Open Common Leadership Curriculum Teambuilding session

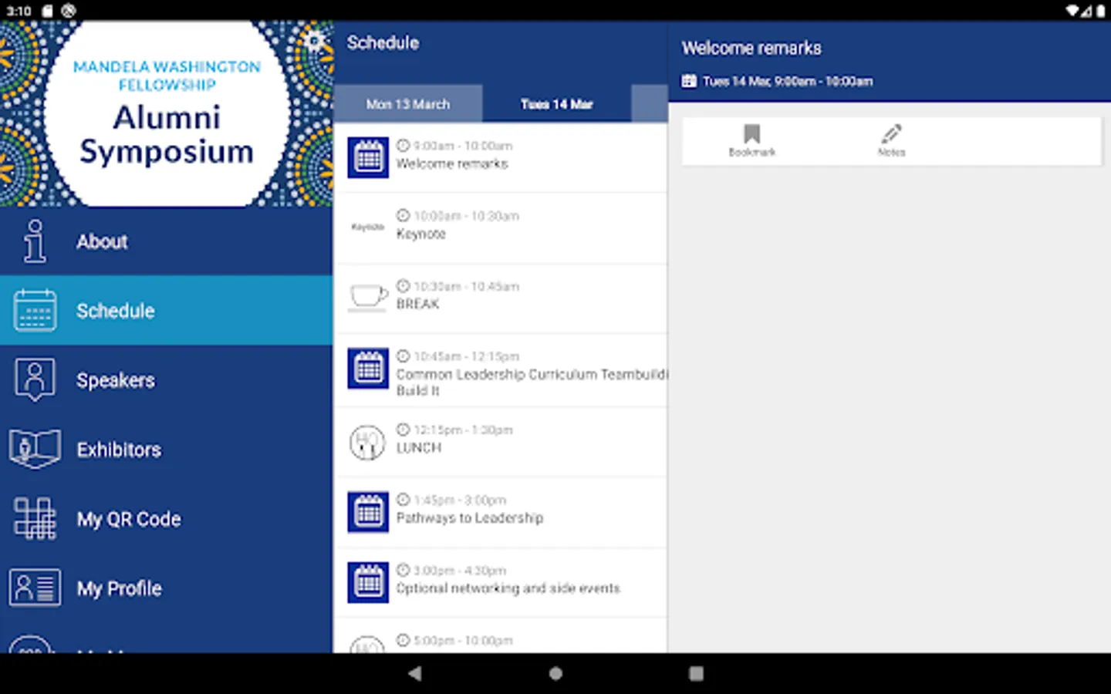pyautogui.click(x=501, y=371)
